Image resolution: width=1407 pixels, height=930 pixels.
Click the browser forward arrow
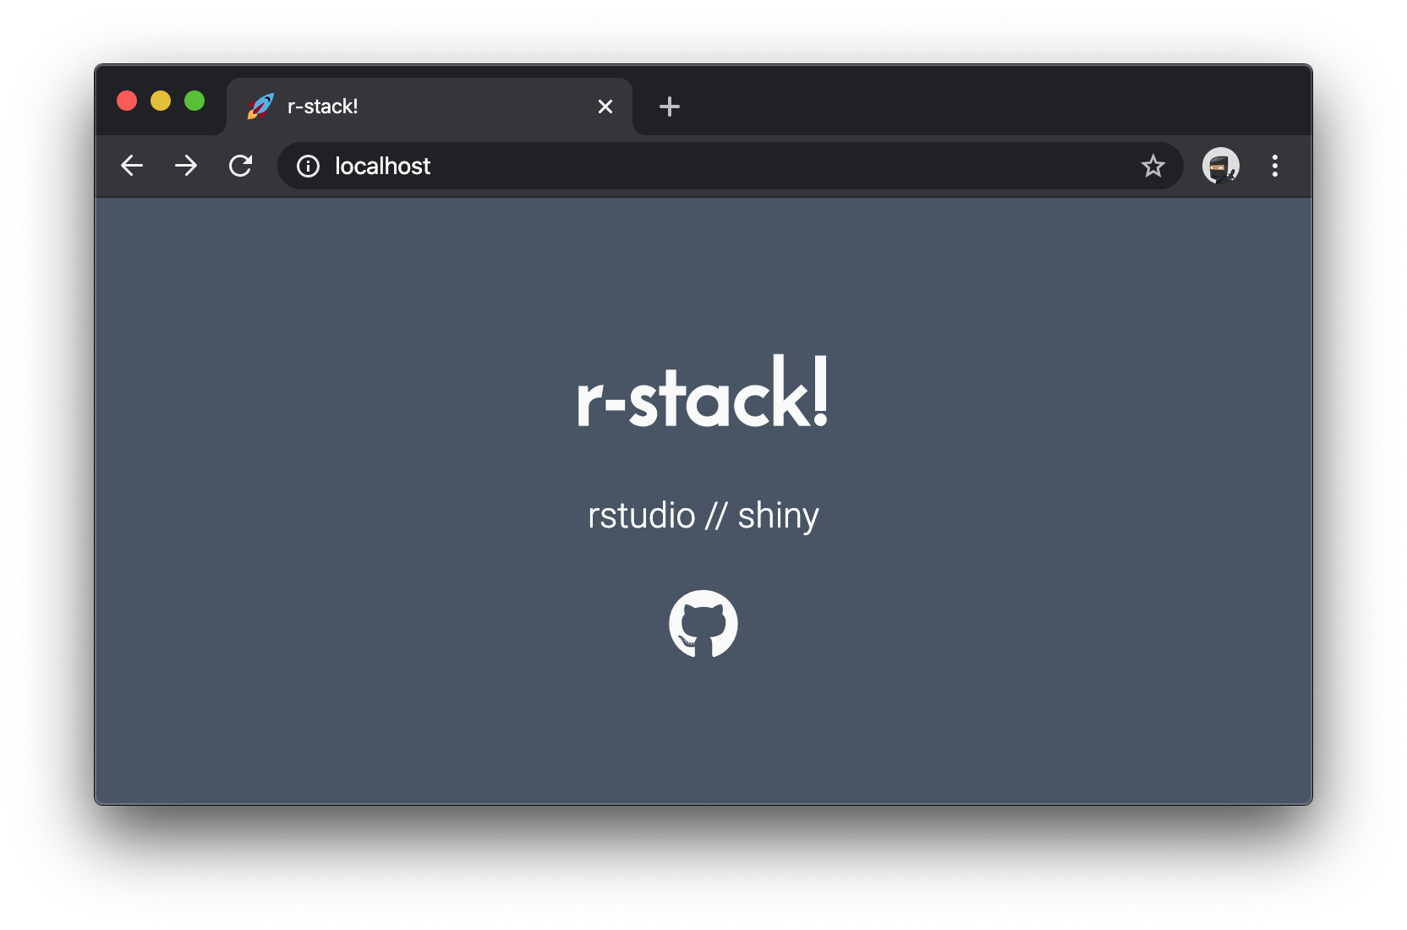(x=186, y=166)
